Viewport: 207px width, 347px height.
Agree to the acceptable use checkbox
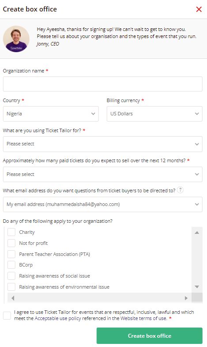click(x=7, y=315)
